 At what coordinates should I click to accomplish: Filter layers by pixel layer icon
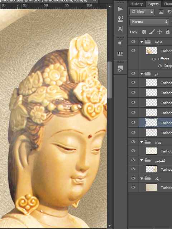161,12
